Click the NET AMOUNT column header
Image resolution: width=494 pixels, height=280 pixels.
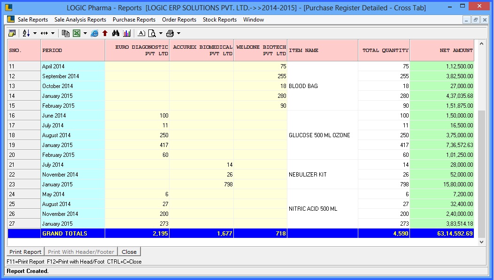442,50
